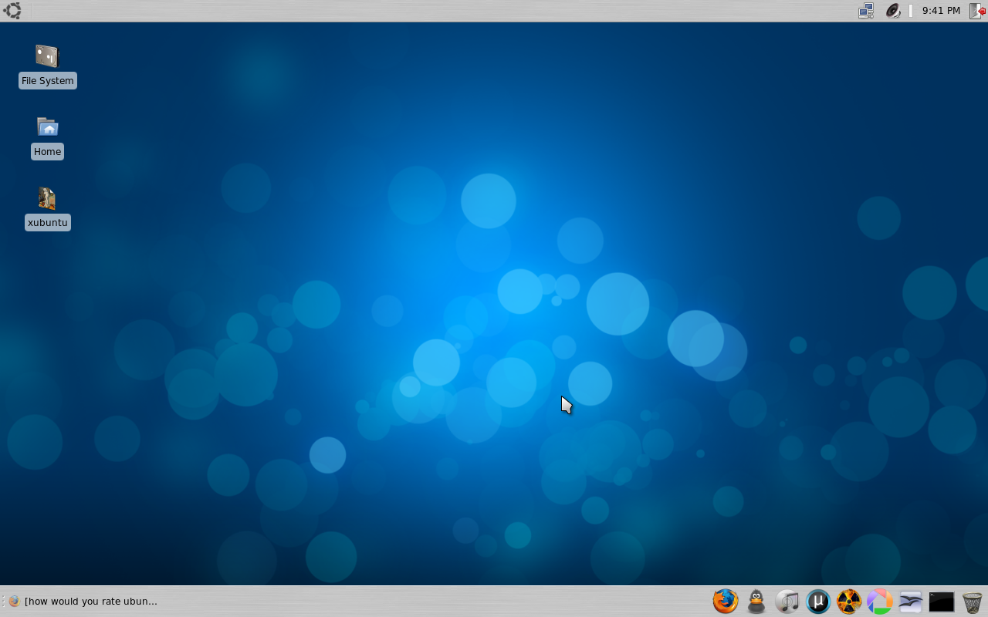
Task: Open the radioactive disc burner launcher
Action: pos(849,602)
